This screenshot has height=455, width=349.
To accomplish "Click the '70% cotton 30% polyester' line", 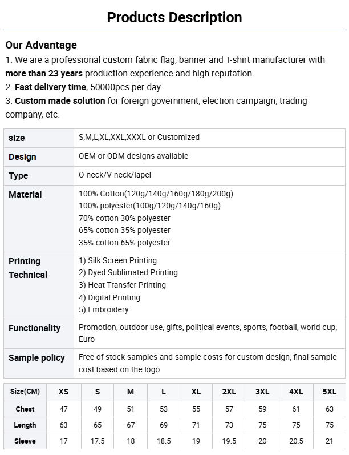I will [x=124, y=218].
